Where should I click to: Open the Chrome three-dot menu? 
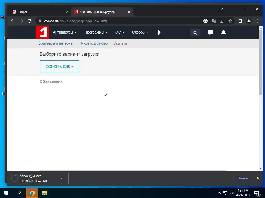[257, 21]
